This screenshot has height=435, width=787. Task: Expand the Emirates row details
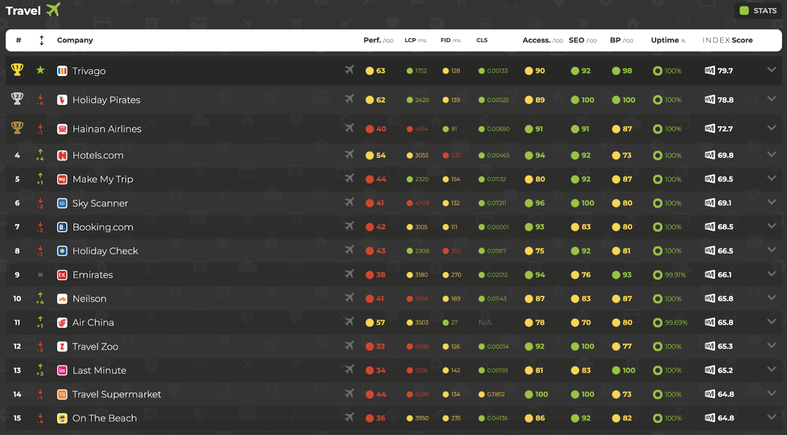[771, 274]
